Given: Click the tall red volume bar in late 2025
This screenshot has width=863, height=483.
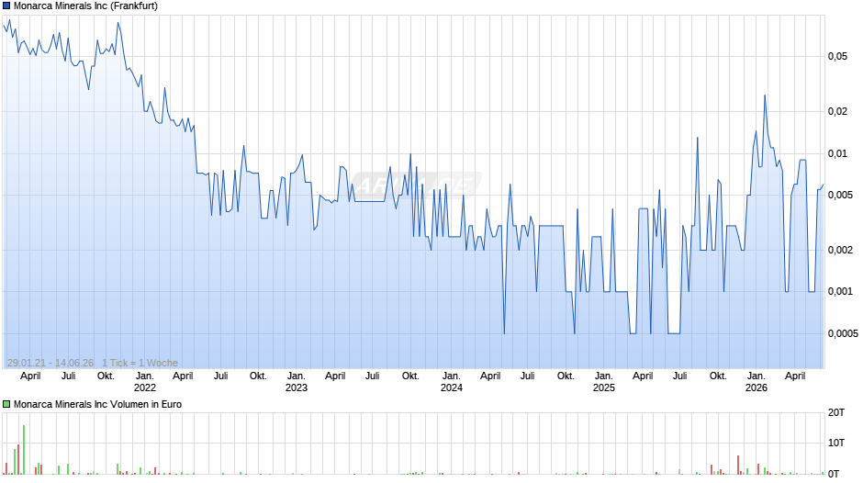Looking at the screenshot, I should [x=739, y=465].
